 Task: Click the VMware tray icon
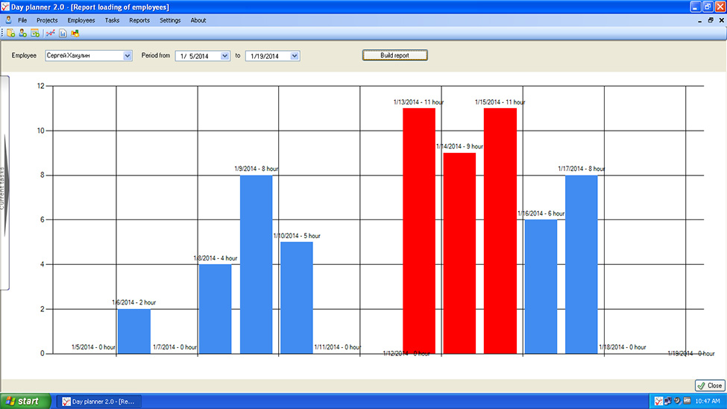coord(687,401)
